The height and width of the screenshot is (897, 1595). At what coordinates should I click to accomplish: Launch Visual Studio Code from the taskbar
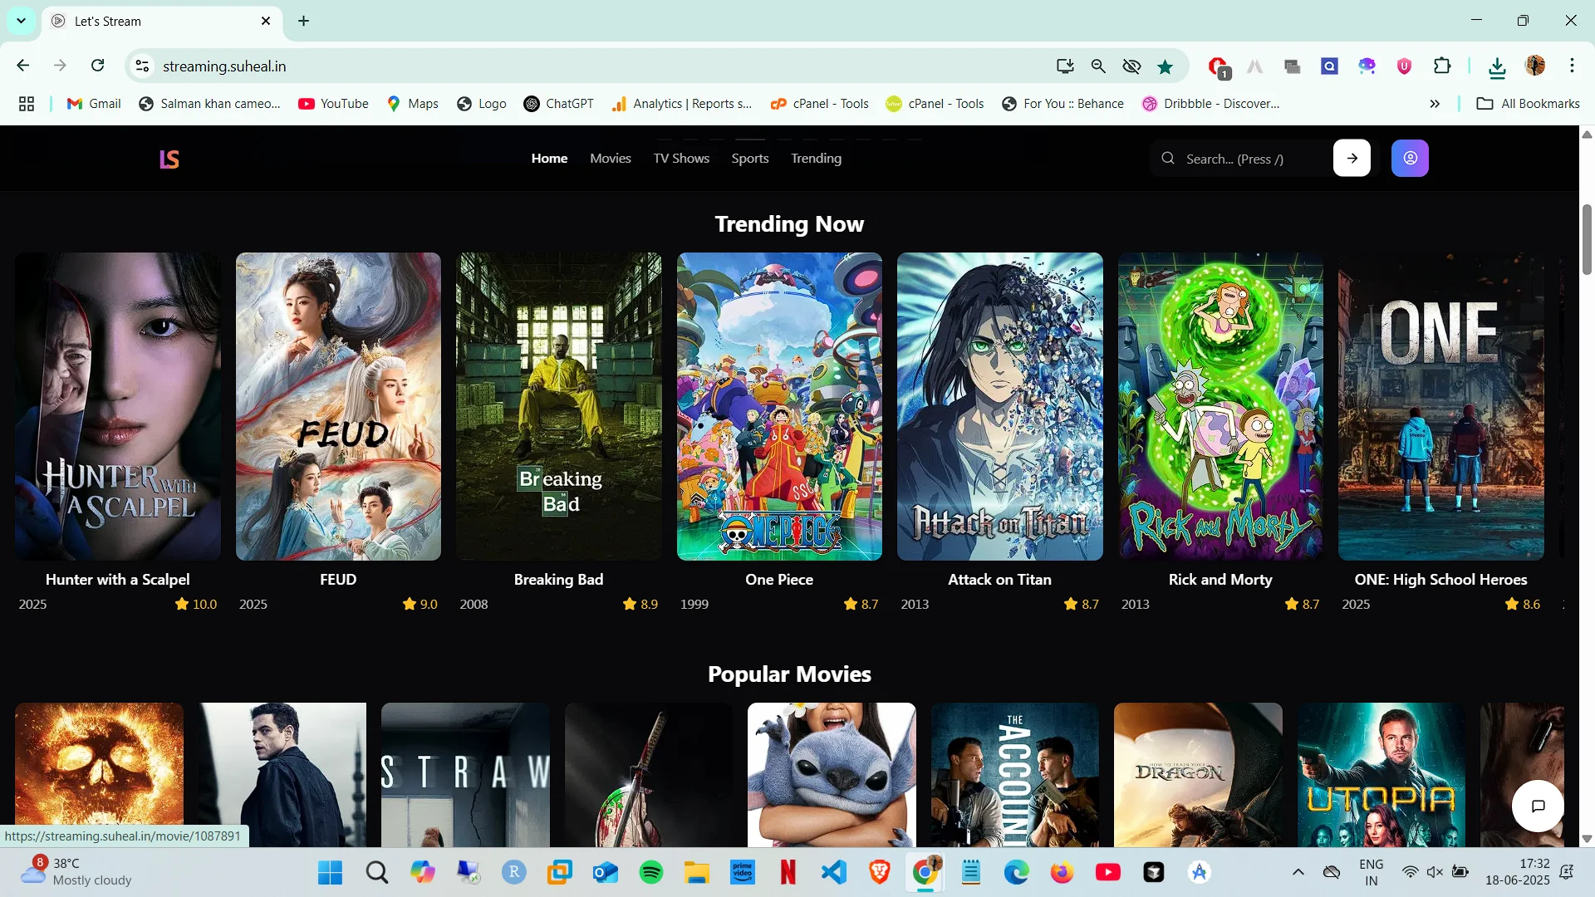tap(834, 872)
